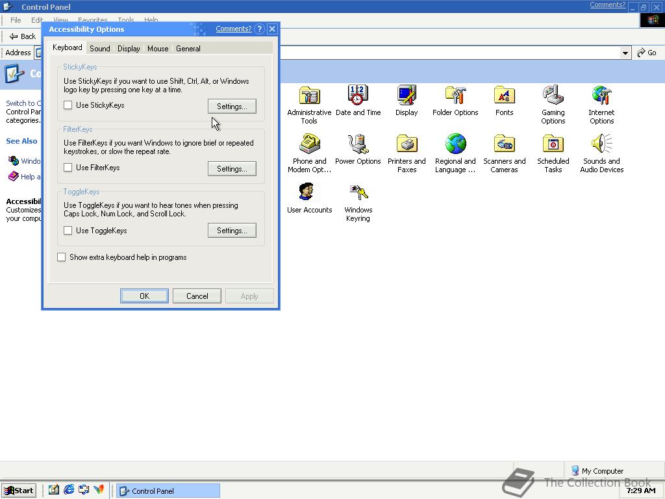Image resolution: width=665 pixels, height=499 pixels.
Task: Enable the Use ToggleKeys checkbox
Action: pos(68,231)
